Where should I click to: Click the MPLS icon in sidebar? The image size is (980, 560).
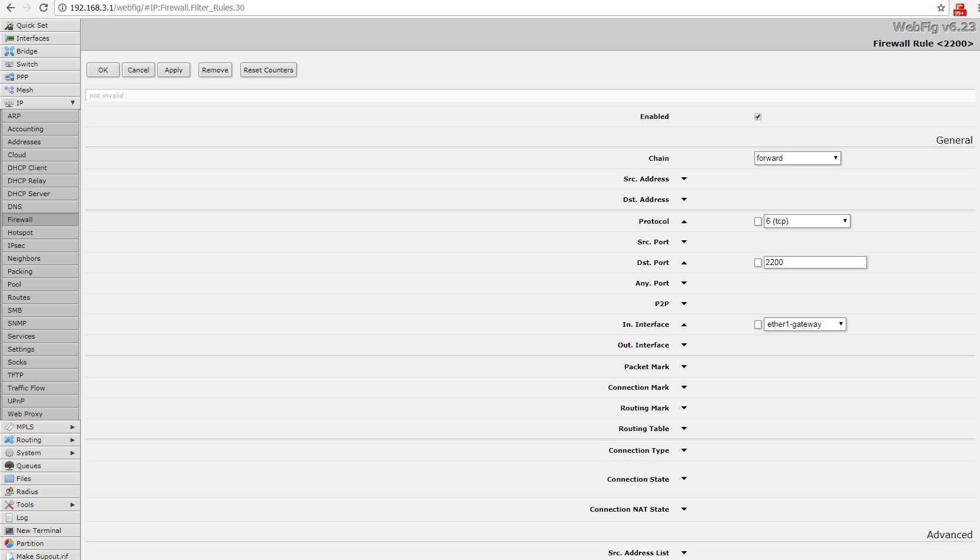(9, 427)
